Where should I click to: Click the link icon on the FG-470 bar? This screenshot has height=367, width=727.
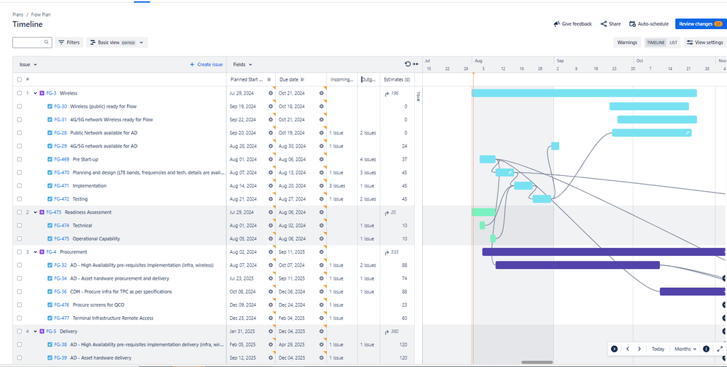coord(510,172)
